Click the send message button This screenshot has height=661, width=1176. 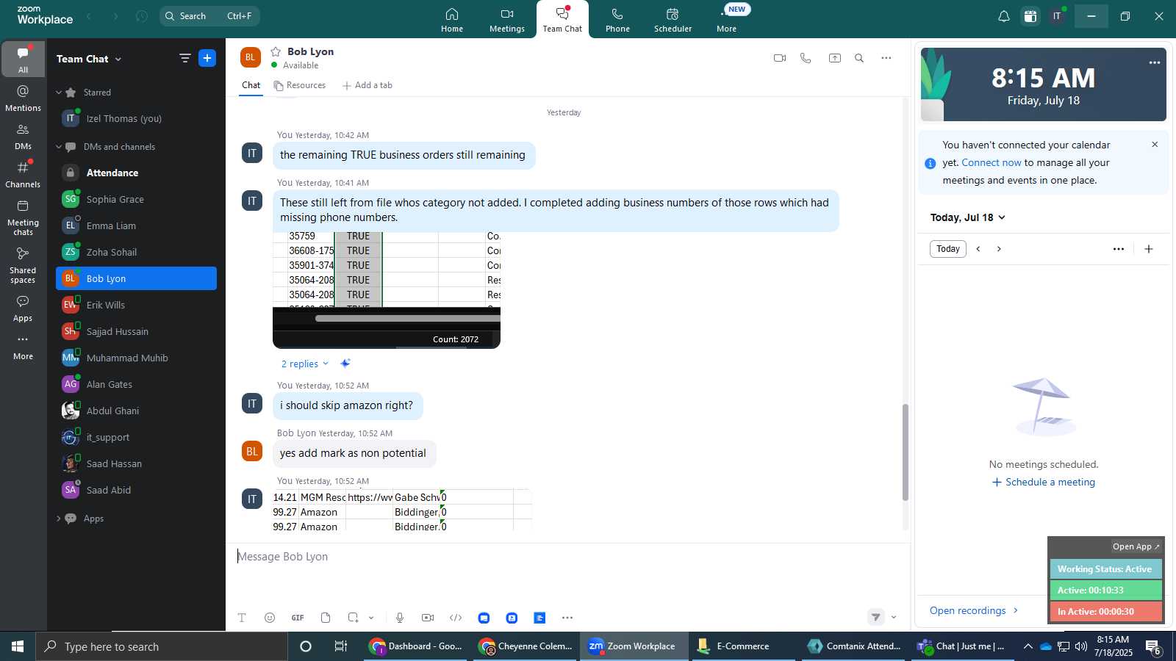[x=875, y=617]
